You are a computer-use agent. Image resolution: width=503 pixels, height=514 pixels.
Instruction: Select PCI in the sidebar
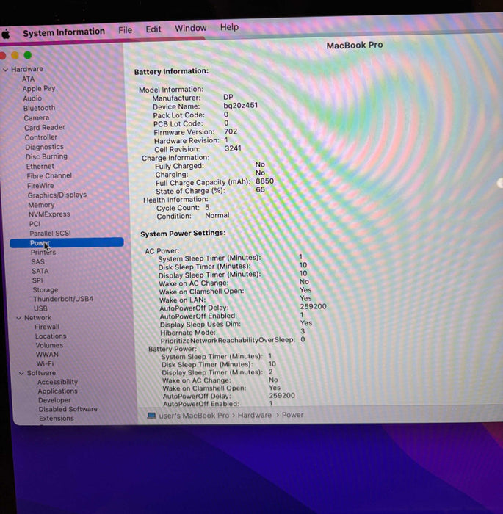35,224
